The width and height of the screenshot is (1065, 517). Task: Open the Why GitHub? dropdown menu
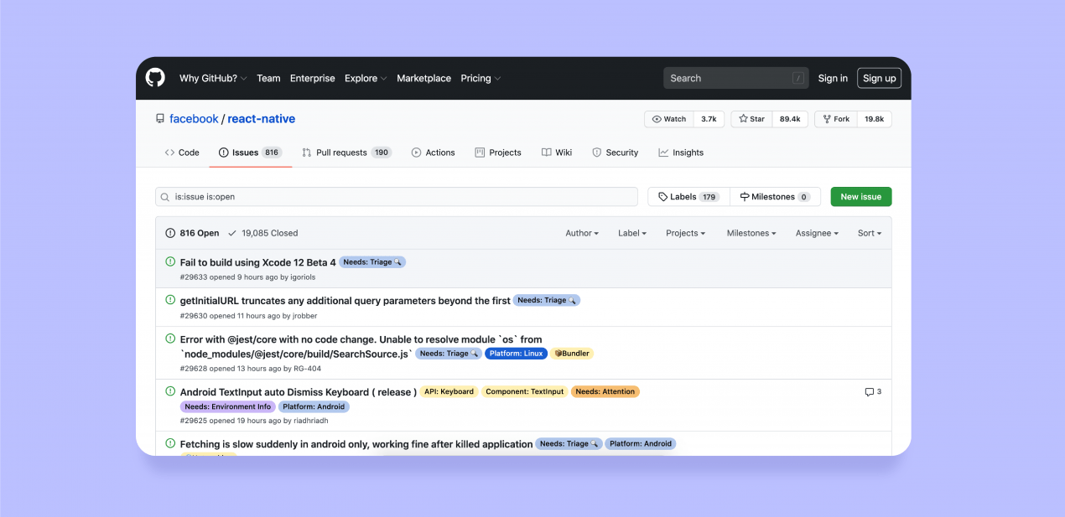[213, 78]
